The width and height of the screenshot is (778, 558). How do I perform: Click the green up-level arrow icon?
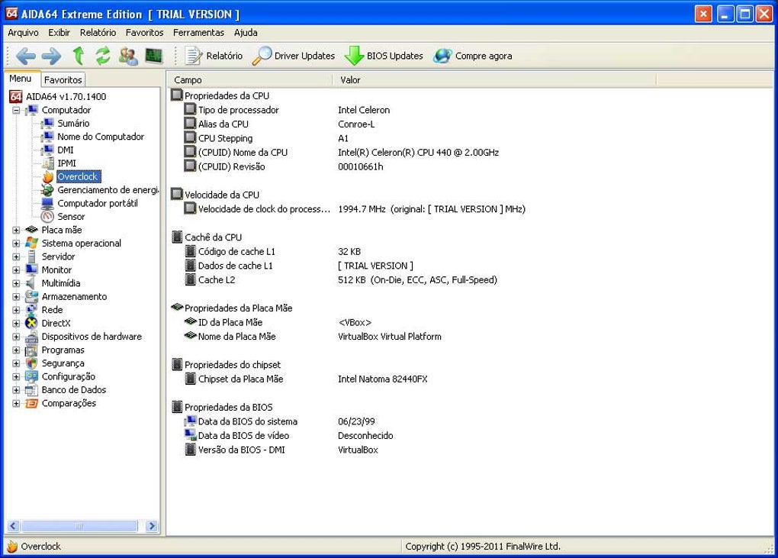click(x=77, y=56)
